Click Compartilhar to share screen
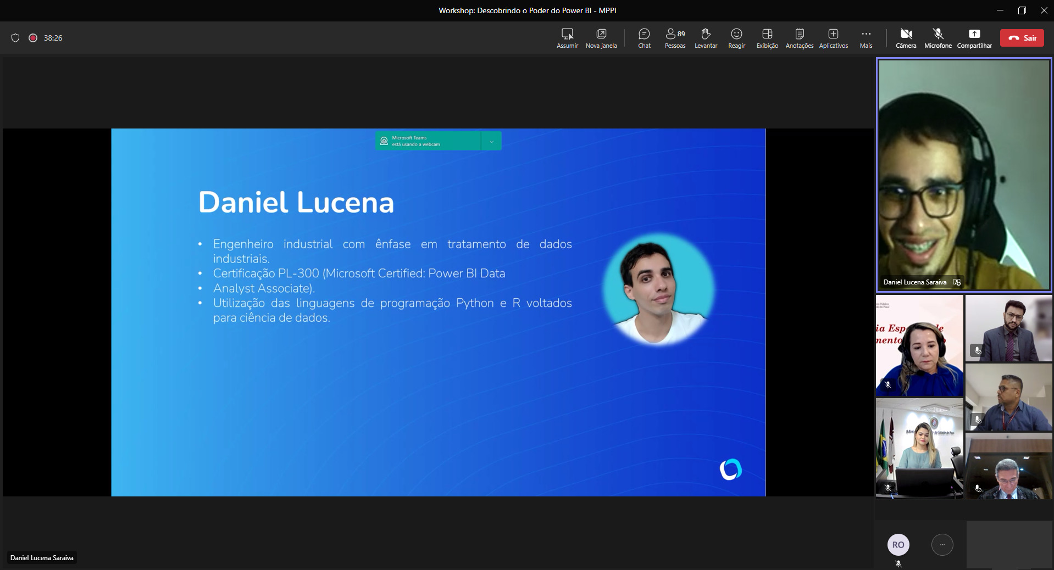Screen dimensions: 1054x570 pos(974,38)
